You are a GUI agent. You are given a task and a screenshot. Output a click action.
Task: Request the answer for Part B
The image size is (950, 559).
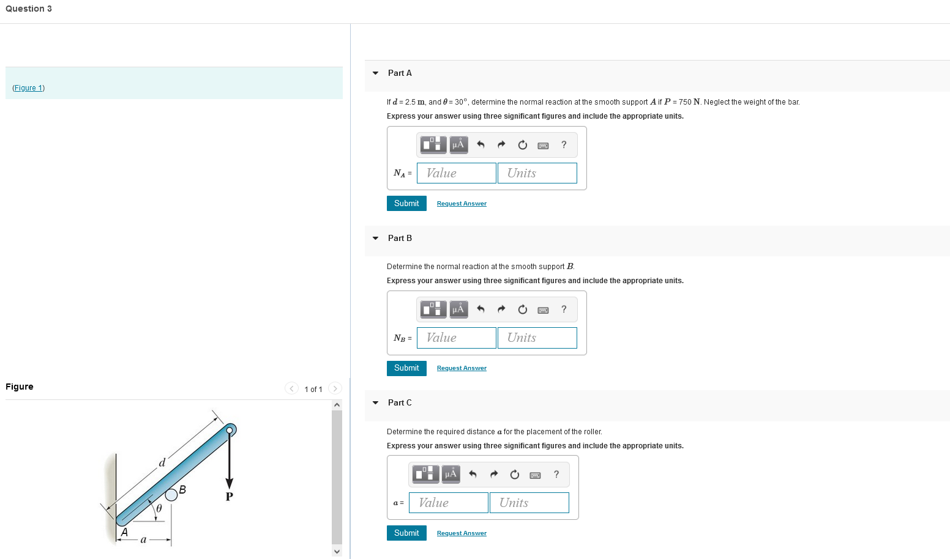[462, 368]
